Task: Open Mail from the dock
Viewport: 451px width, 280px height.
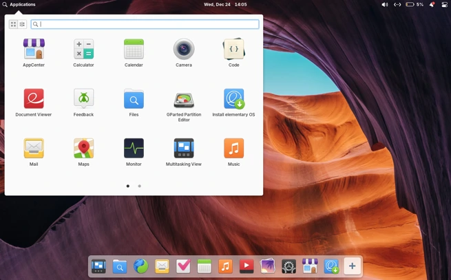Action: pyautogui.click(x=162, y=266)
